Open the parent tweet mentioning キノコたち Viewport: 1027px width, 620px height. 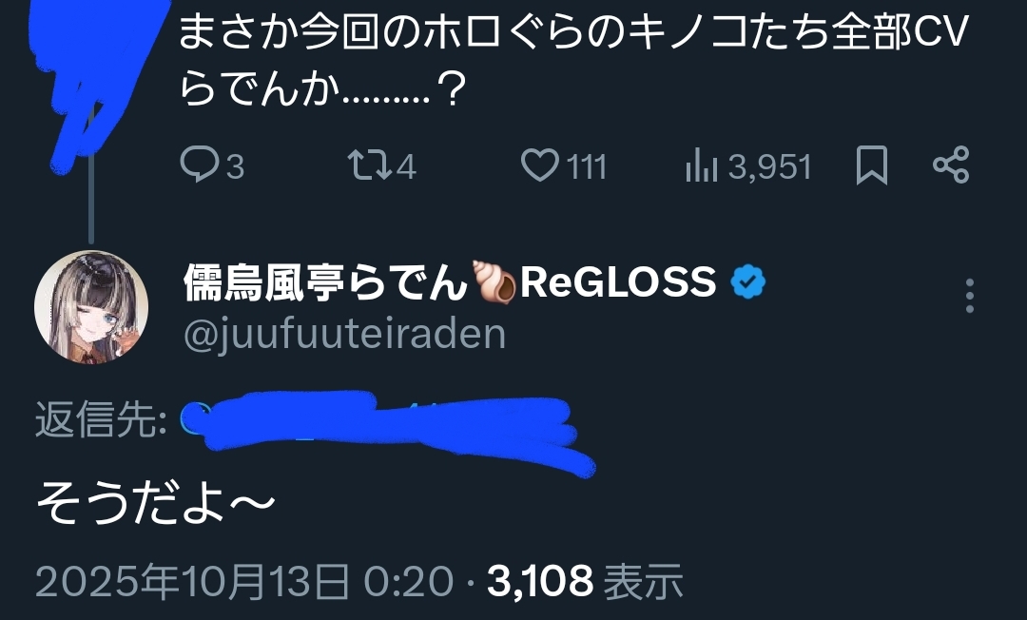[573, 60]
